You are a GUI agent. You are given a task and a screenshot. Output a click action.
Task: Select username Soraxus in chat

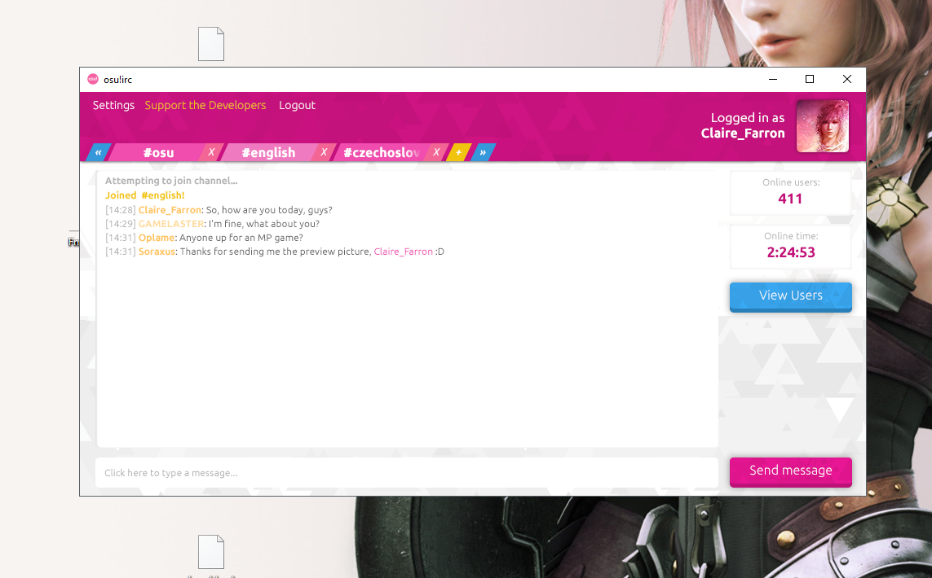pos(157,252)
